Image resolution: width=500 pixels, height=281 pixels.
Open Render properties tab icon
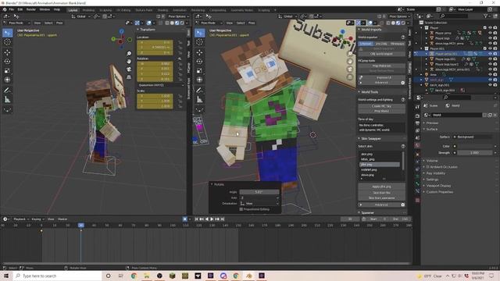(417, 116)
